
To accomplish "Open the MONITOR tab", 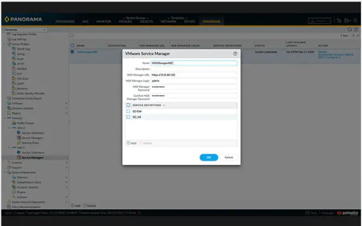I will (x=104, y=21).
